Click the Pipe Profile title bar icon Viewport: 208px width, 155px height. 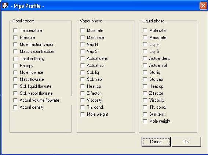pos(5,6)
